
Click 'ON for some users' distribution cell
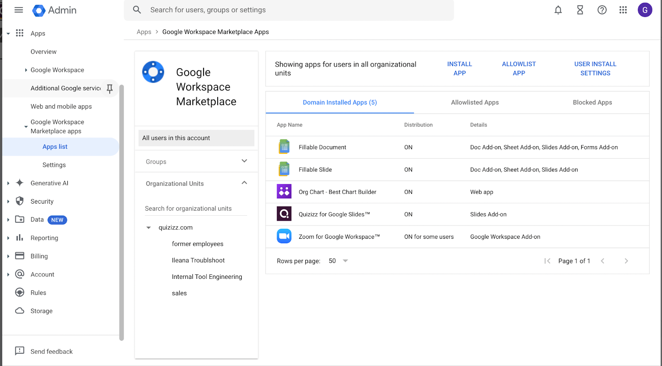(x=429, y=237)
